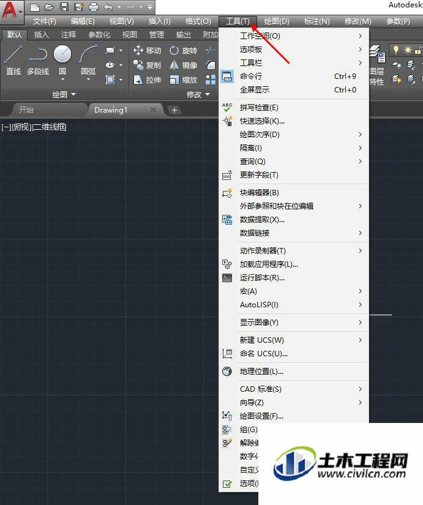423x505 pixels.
Task: Choose 块编辑器(B) menu entry
Action: click(x=294, y=193)
